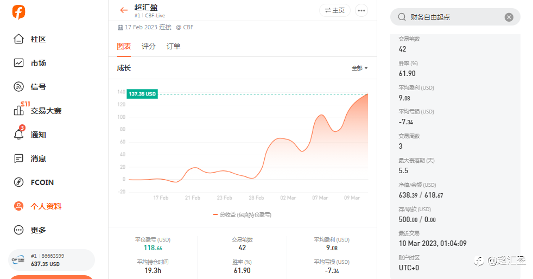The height and width of the screenshot is (279, 533).
Task: Open the FCOIN coin icon
Action: [18, 182]
